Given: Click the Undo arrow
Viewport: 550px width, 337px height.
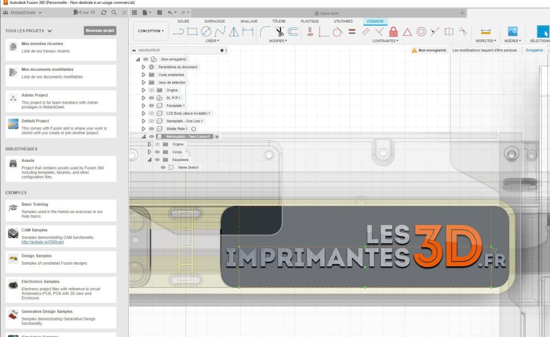Looking at the screenshot, I should click(x=170, y=13).
